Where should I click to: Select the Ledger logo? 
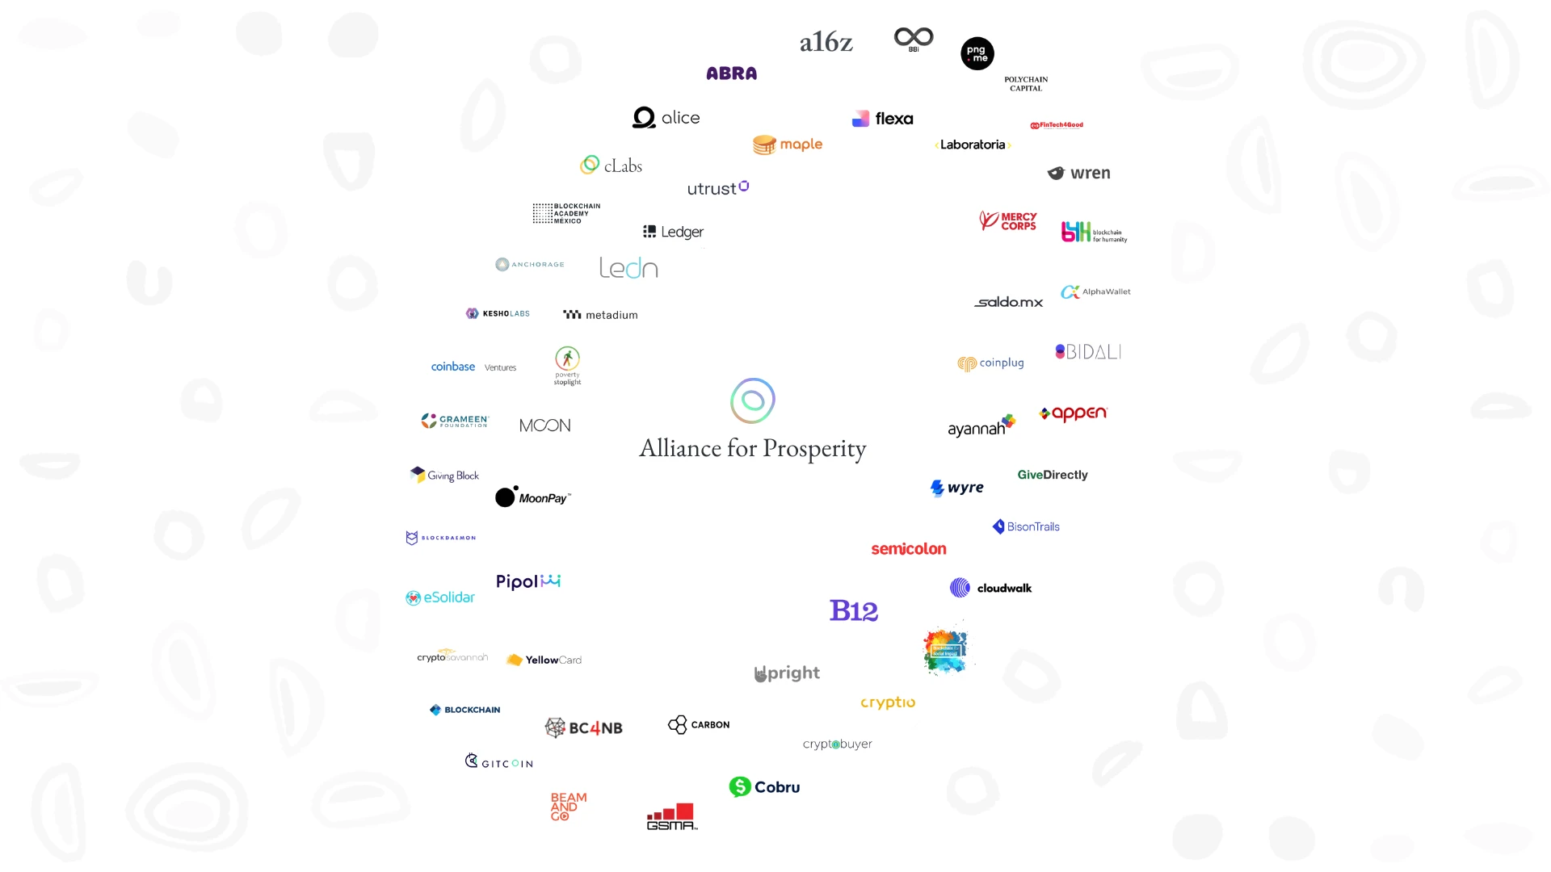coord(672,231)
